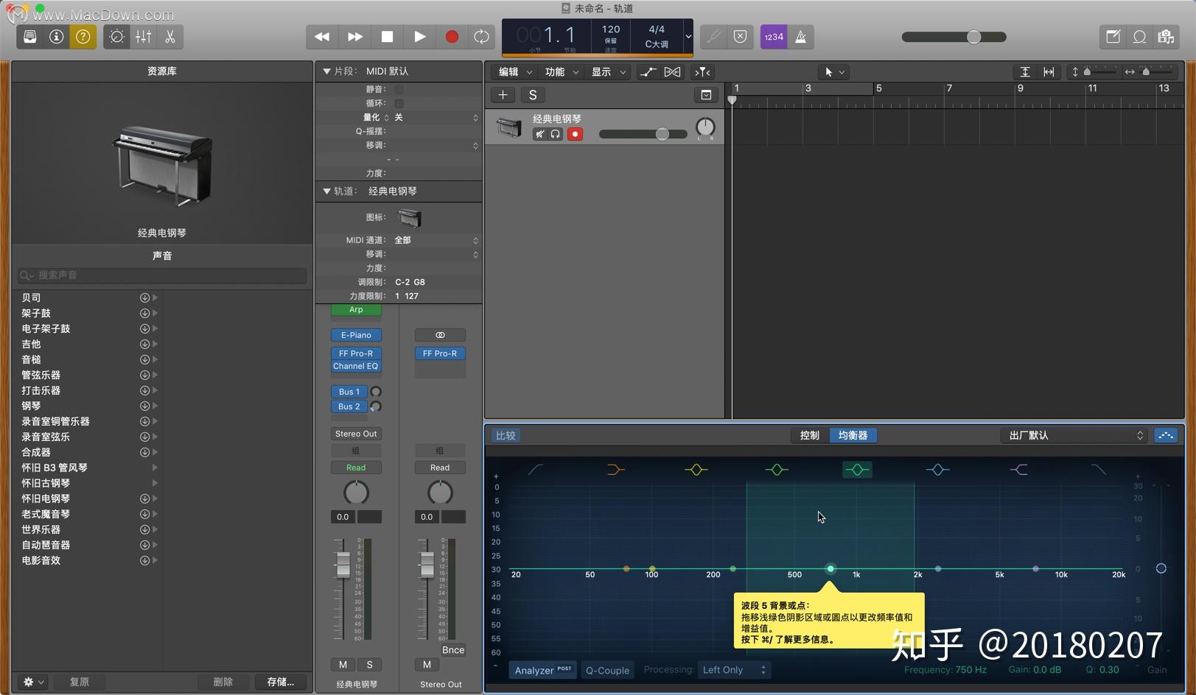The image size is (1196, 695).
Task: Toggle the high cut filter band icon
Action: click(1098, 470)
